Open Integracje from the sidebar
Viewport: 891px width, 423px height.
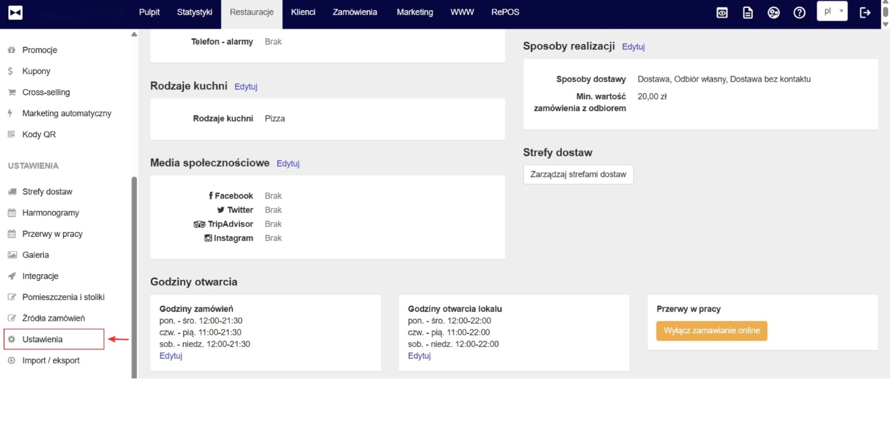40,276
